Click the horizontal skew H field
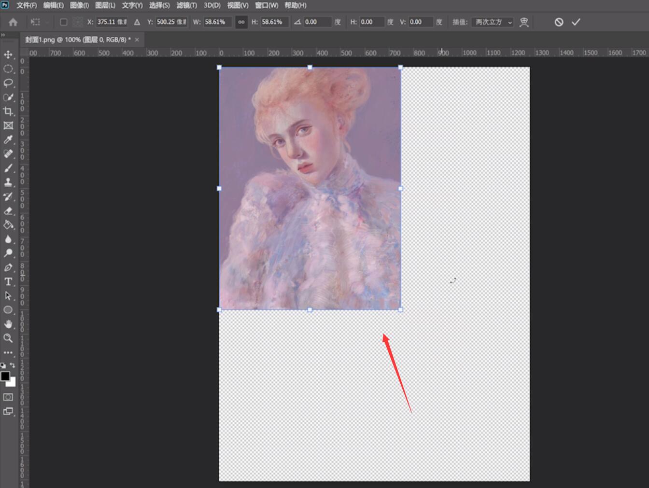The width and height of the screenshot is (649, 488). [372, 22]
